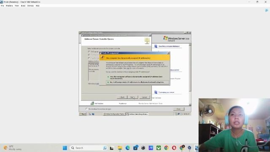
Task: Click Next in the domain controller wizard
Action: (132, 97)
